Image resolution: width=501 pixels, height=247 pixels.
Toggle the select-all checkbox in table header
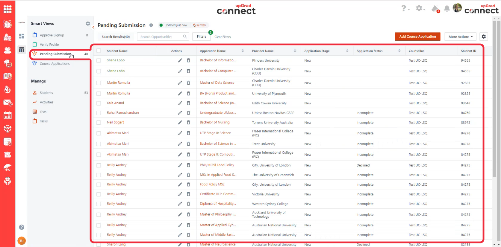tap(99, 51)
